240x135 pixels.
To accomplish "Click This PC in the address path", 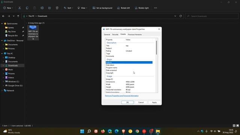I will (x=31, y=16).
